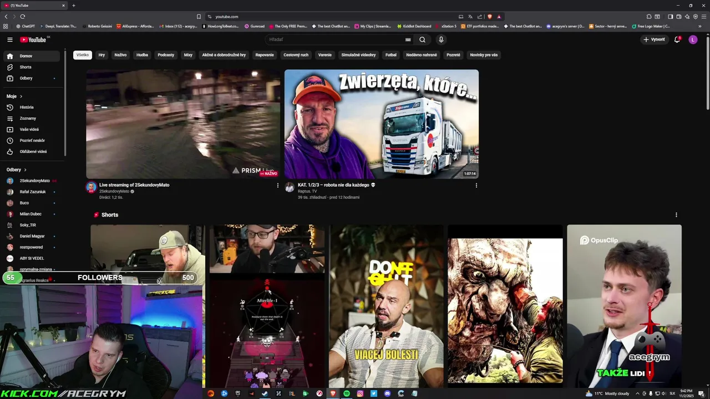This screenshot has width=710, height=399.
Task: Bookmark this page icon in address bar
Action: [199, 17]
